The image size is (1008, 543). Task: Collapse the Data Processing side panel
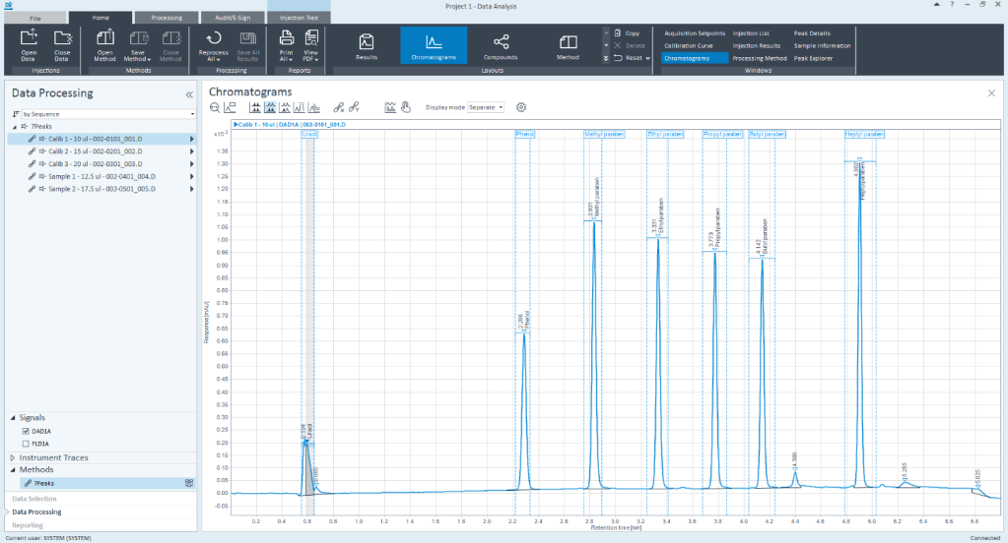pyautogui.click(x=189, y=94)
